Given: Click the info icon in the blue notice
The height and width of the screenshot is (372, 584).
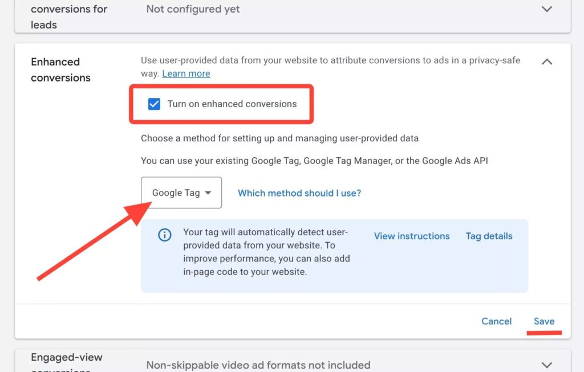Looking at the screenshot, I should (164, 234).
